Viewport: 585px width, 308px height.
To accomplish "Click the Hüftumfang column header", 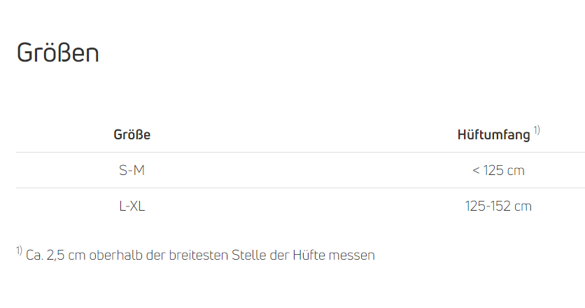I will 493,135.
